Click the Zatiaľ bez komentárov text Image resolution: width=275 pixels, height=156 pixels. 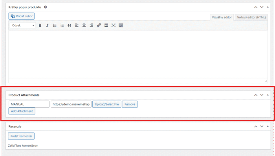(23, 145)
